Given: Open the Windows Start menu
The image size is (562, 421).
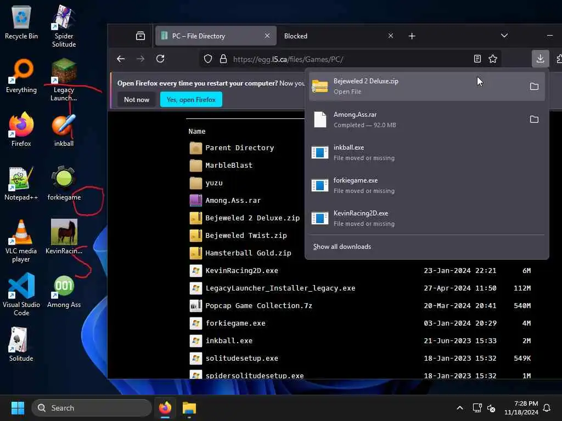Looking at the screenshot, I should 18,408.
